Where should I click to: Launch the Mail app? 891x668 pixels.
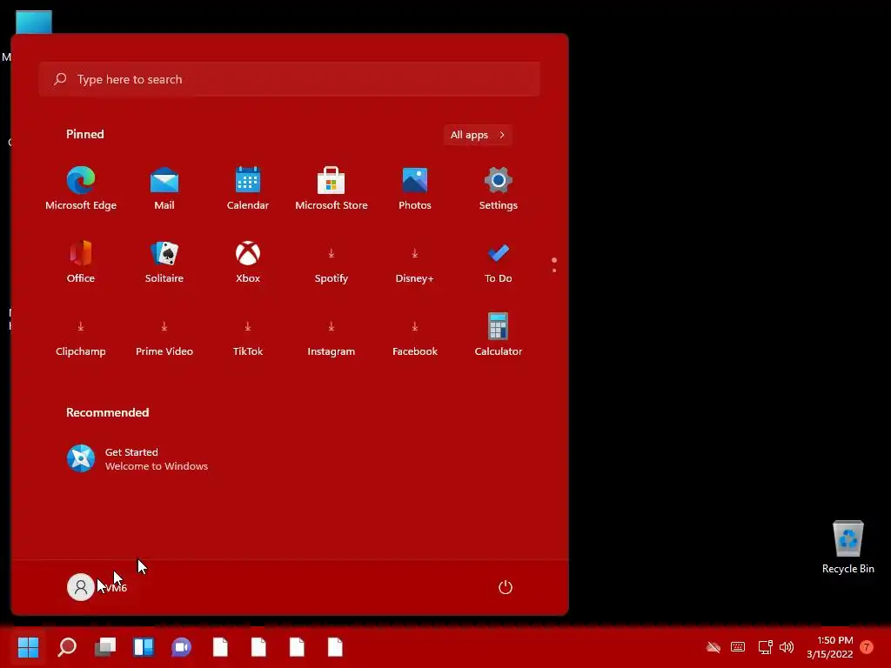[164, 189]
